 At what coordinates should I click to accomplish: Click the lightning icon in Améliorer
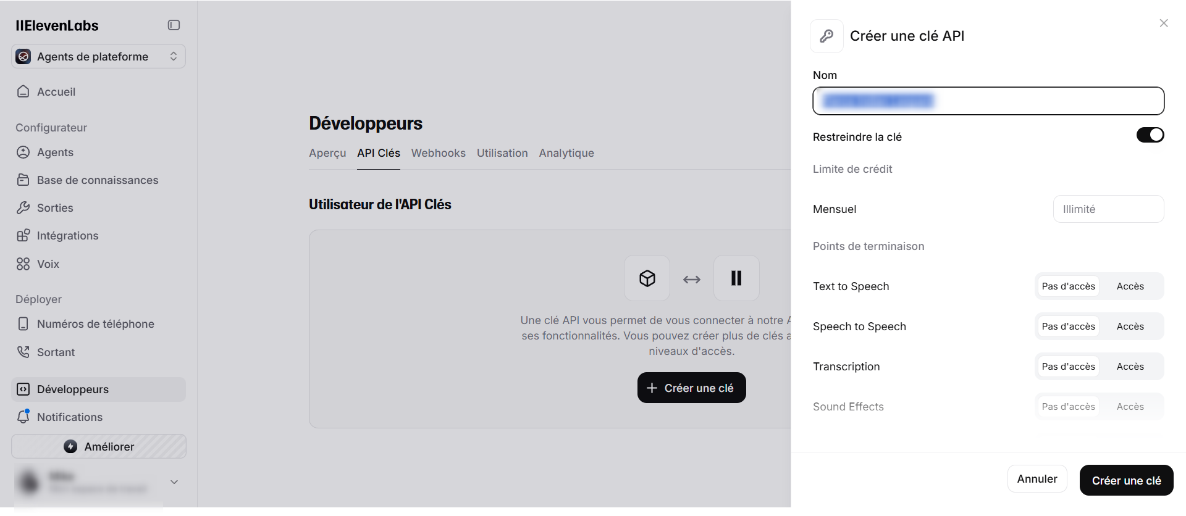[x=70, y=446]
